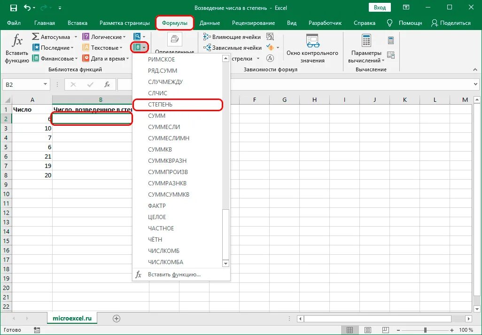Choose СТЕПЕНЬ from the function list
This screenshot has height=335, width=482.
pos(178,105)
